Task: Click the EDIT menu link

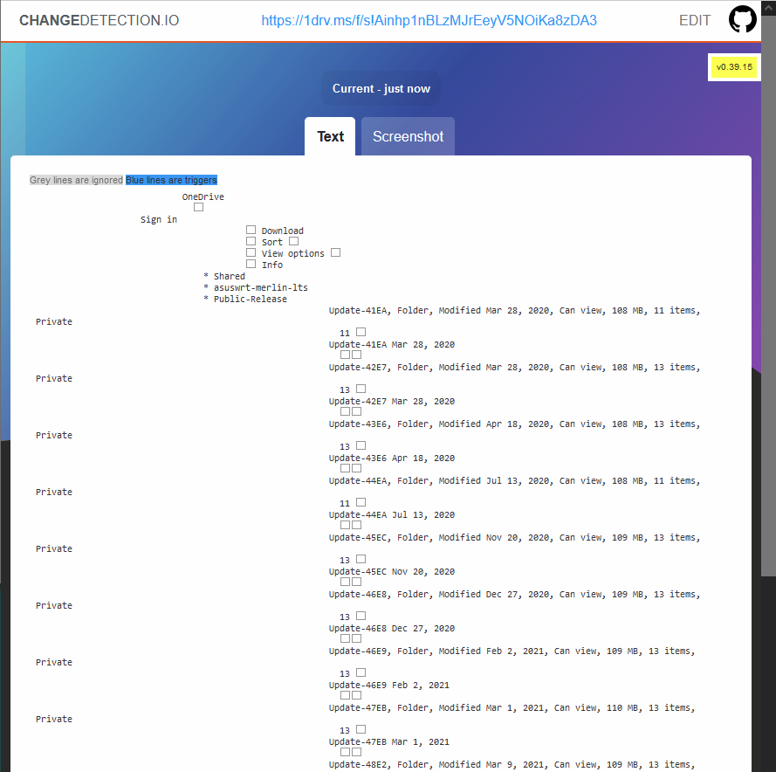Action: point(694,20)
